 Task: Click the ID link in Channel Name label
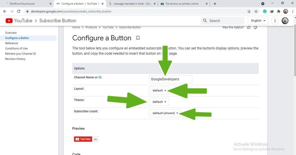click(100, 77)
